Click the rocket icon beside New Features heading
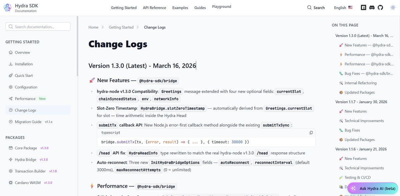 [92, 81]
